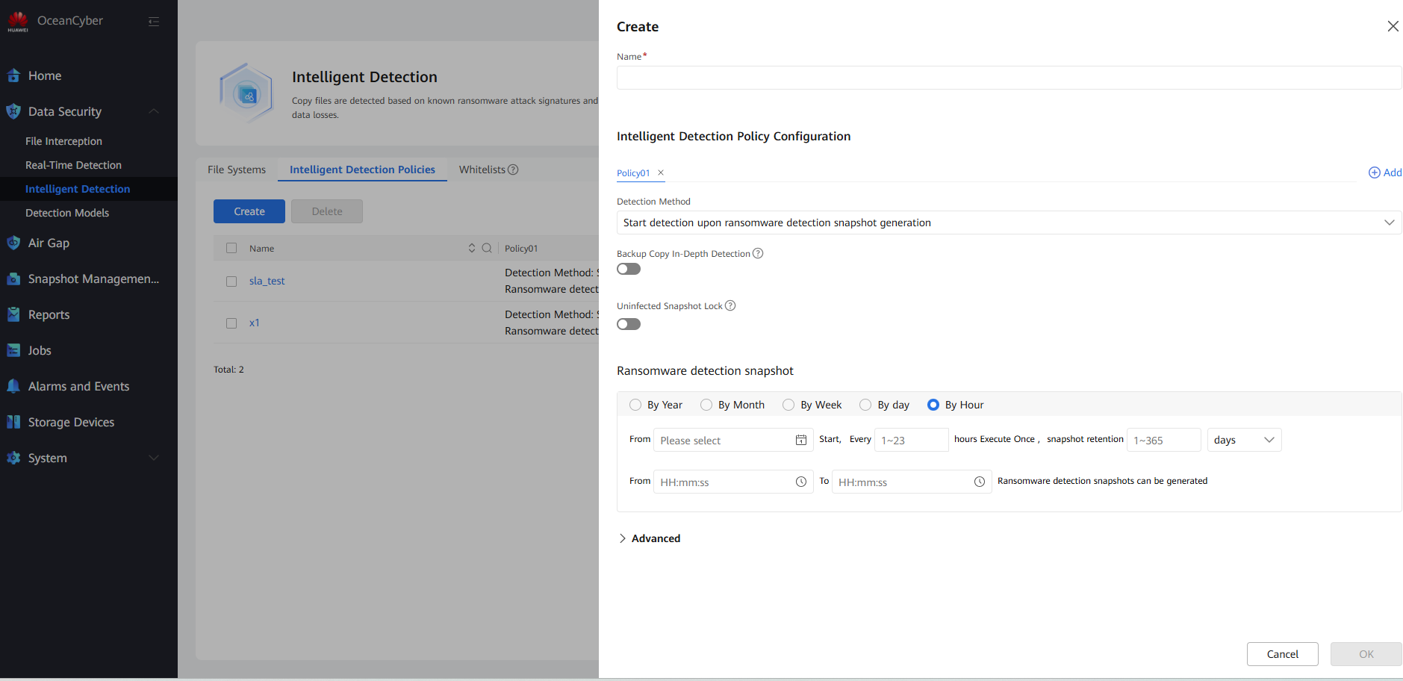Click the help icon next to Whitelists
Image resolution: width=1403 pixels, height=681 pixels.
[513, 170]
